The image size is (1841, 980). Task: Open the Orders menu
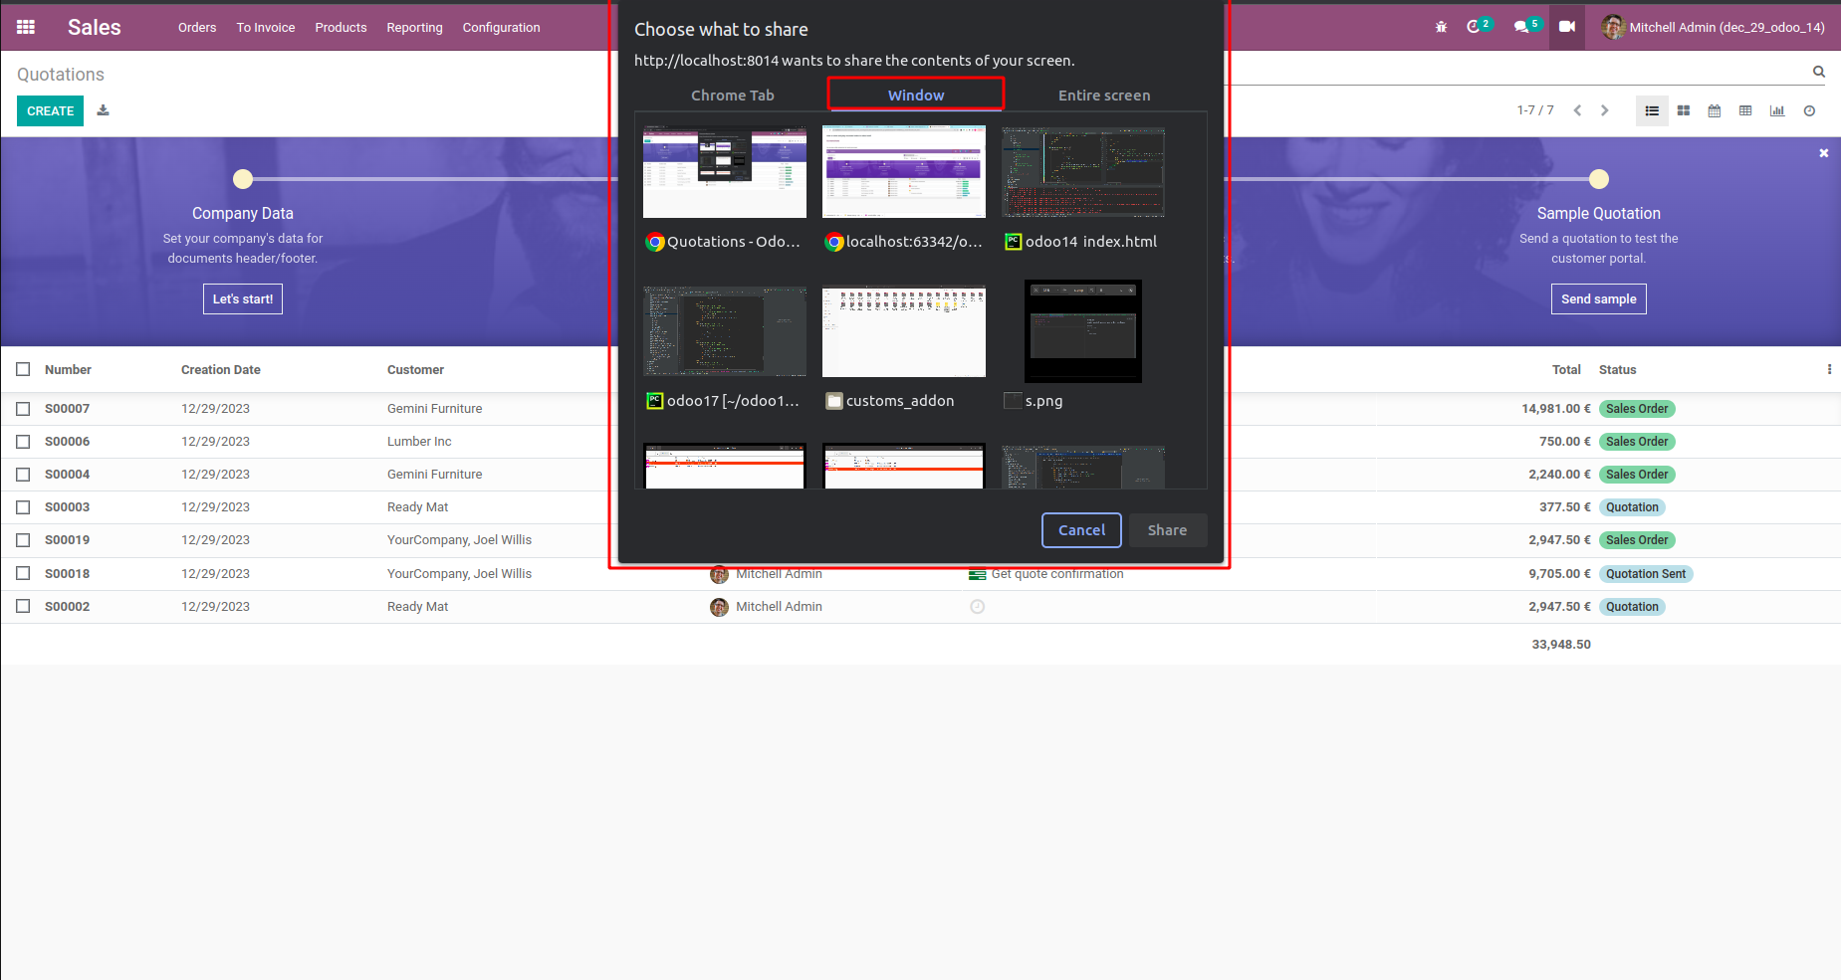[x=197, y=27]
